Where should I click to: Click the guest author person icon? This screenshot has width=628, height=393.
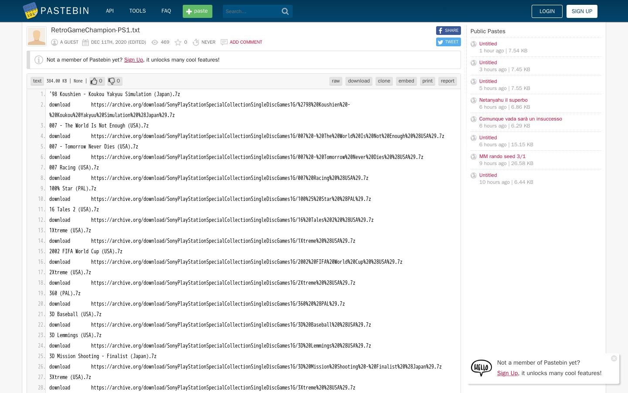55,42
